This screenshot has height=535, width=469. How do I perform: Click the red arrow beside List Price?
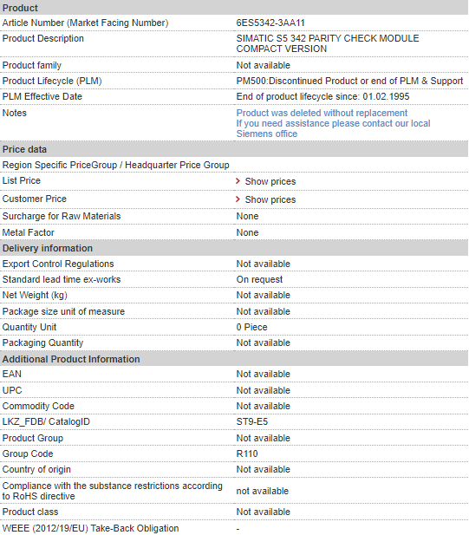click(x=238, y=181)
